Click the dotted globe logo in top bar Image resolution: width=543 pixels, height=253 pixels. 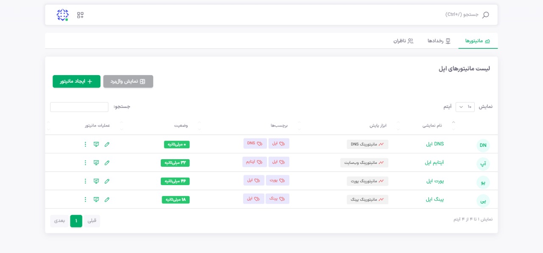click(x=63, y=15)
